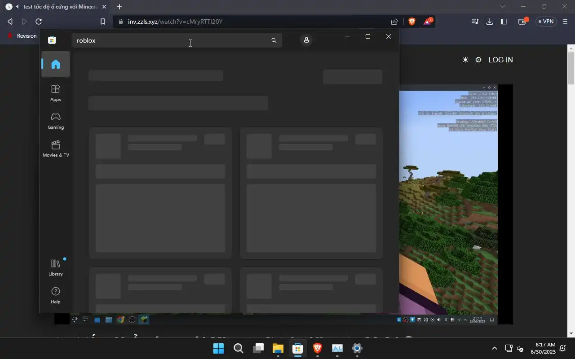Screen dimensions: 575x359
Task: Open page preferences gear next to LOG IN
Action: click(478, 60)
